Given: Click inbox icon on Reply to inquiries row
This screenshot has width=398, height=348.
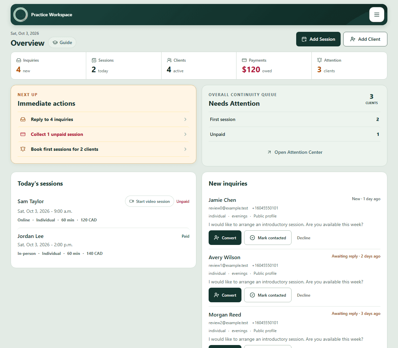Looking at the screenshot, I should pyautogui.click(x=23, y=119).
